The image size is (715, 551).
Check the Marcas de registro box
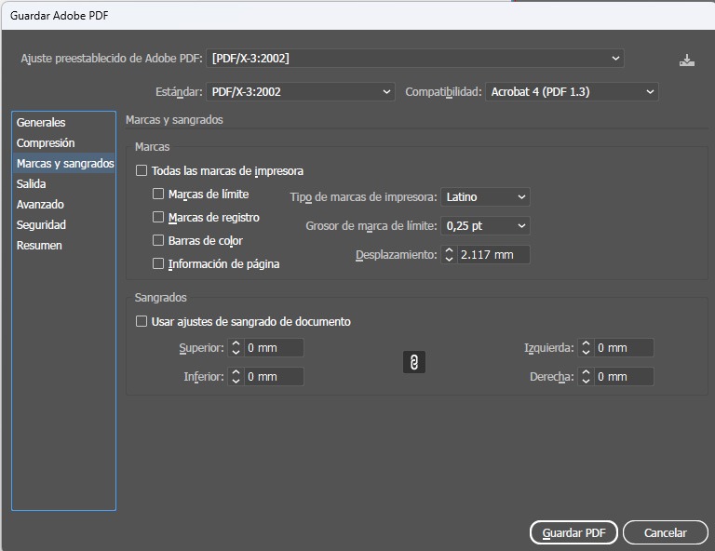click(x=158, y=218)
